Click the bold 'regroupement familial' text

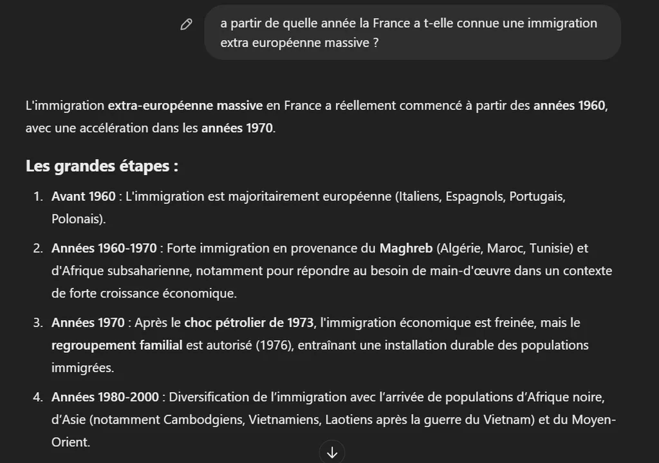point(117,345)
